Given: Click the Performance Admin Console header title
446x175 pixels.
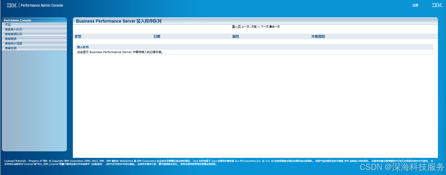Looking at the screenshot, I should [x=42, y=5].
